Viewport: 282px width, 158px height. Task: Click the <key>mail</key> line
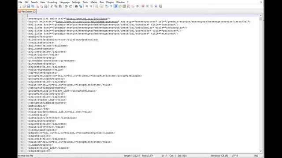point(39,109)
